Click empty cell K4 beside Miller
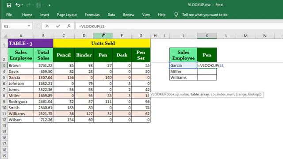The image size is (283, 159). pyautogui.click(x=207, y=72)
